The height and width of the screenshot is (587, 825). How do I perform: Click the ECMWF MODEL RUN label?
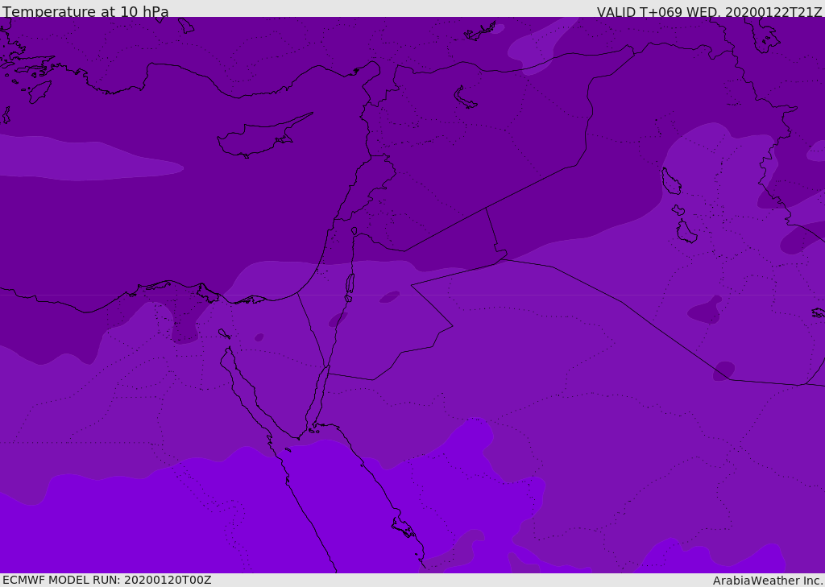coord(107,580)
